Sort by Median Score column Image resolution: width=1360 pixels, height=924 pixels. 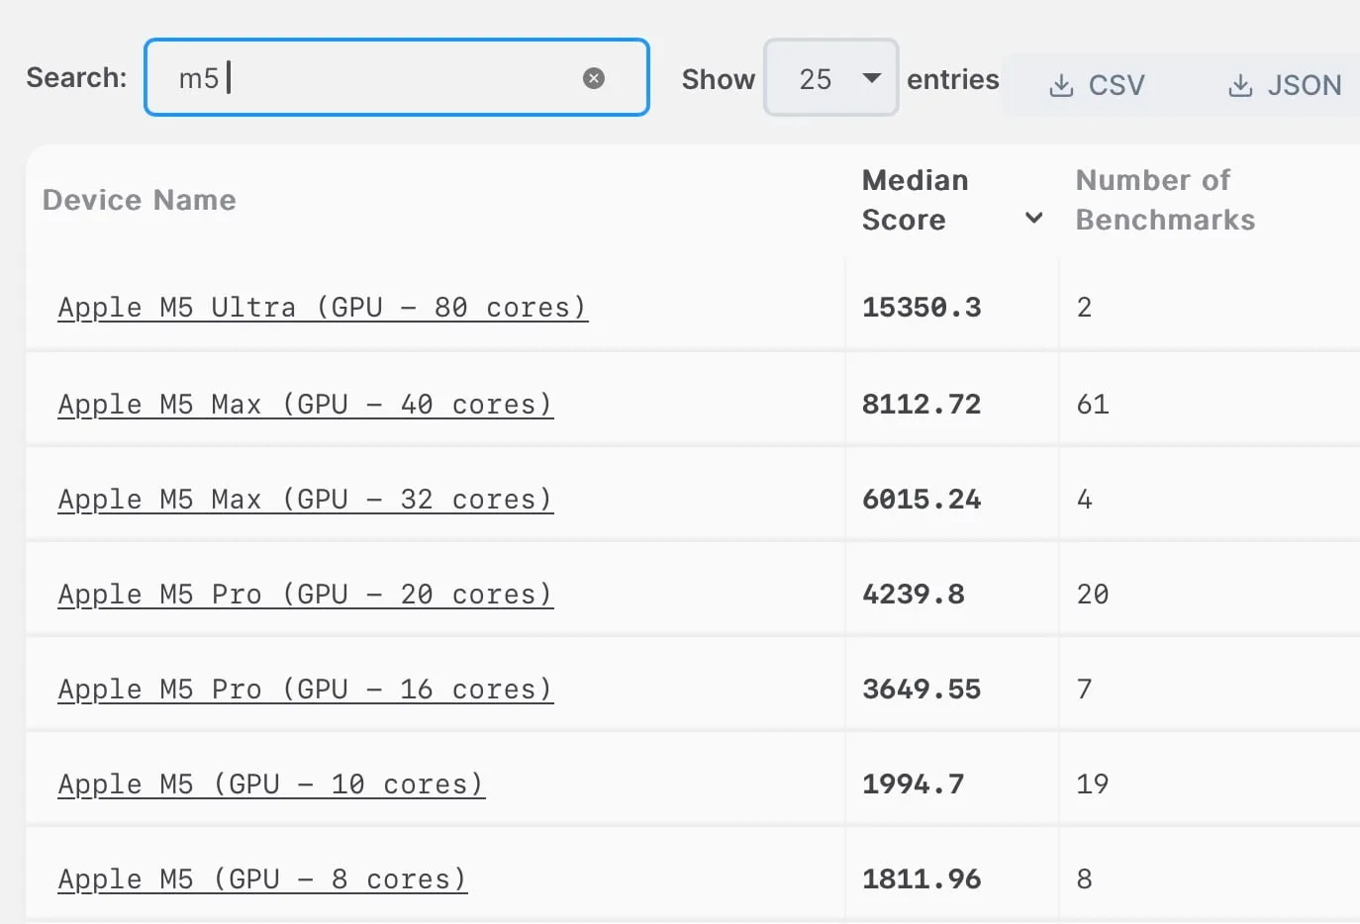951,200
